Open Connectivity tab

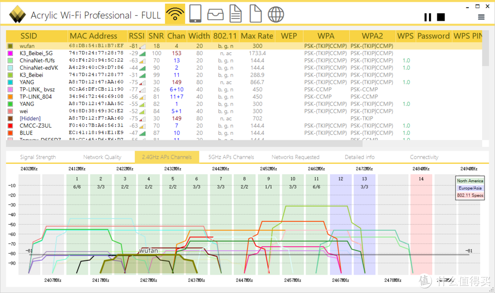tap(424, 157)
